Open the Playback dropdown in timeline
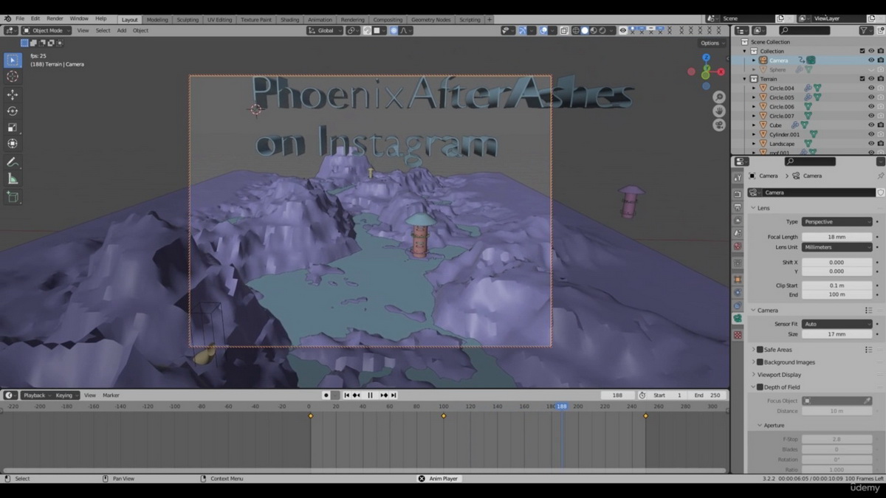This screenshot has width=886, height=498. pyautogui.click(x=37, y=395)
